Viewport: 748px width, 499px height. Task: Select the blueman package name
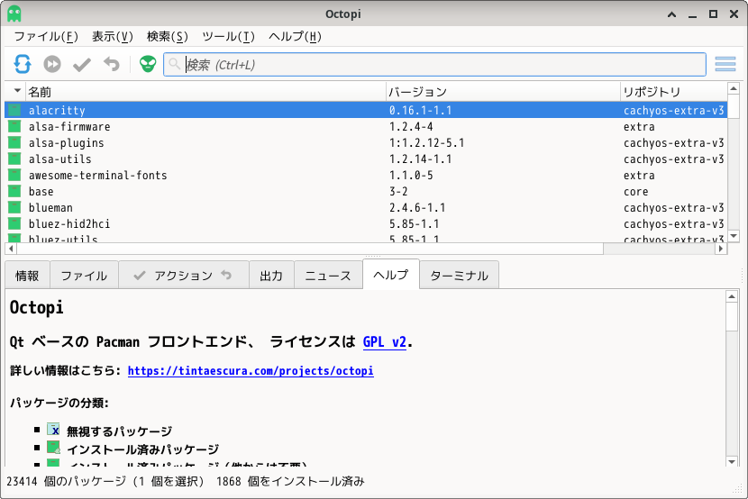pos(50,208)
